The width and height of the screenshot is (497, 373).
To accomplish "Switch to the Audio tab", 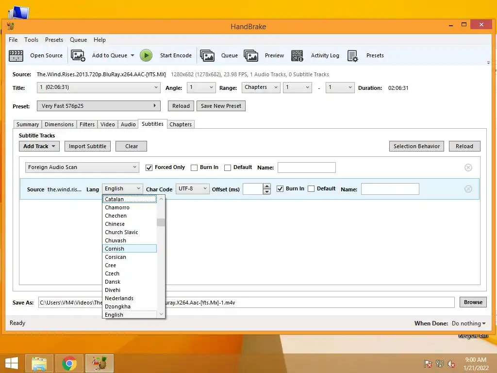I will tap(128, 124).
